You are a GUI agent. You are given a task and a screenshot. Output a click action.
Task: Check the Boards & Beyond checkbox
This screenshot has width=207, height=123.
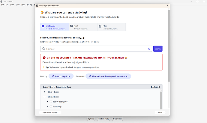(51, 102)
